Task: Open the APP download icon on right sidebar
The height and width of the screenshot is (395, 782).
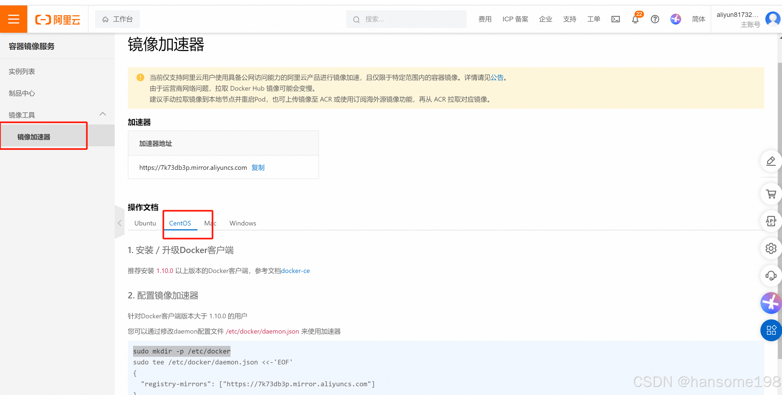Action: (771, 221)
